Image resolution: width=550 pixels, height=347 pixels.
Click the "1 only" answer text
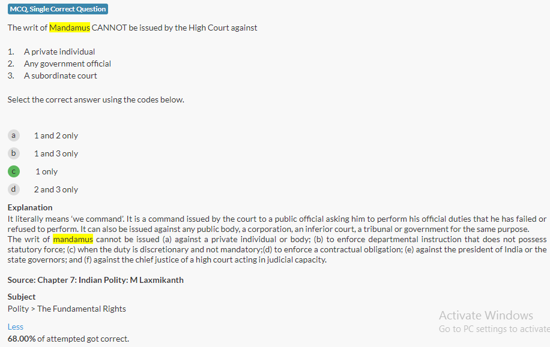pos(46,171)
